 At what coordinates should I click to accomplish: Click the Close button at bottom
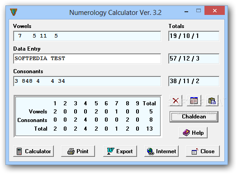pyautogui.click(x=203, y=151)
